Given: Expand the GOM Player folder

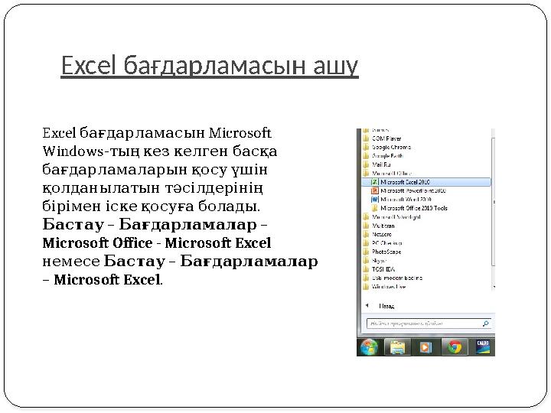Looking at the screenshot, I should [x=383, y=138].
